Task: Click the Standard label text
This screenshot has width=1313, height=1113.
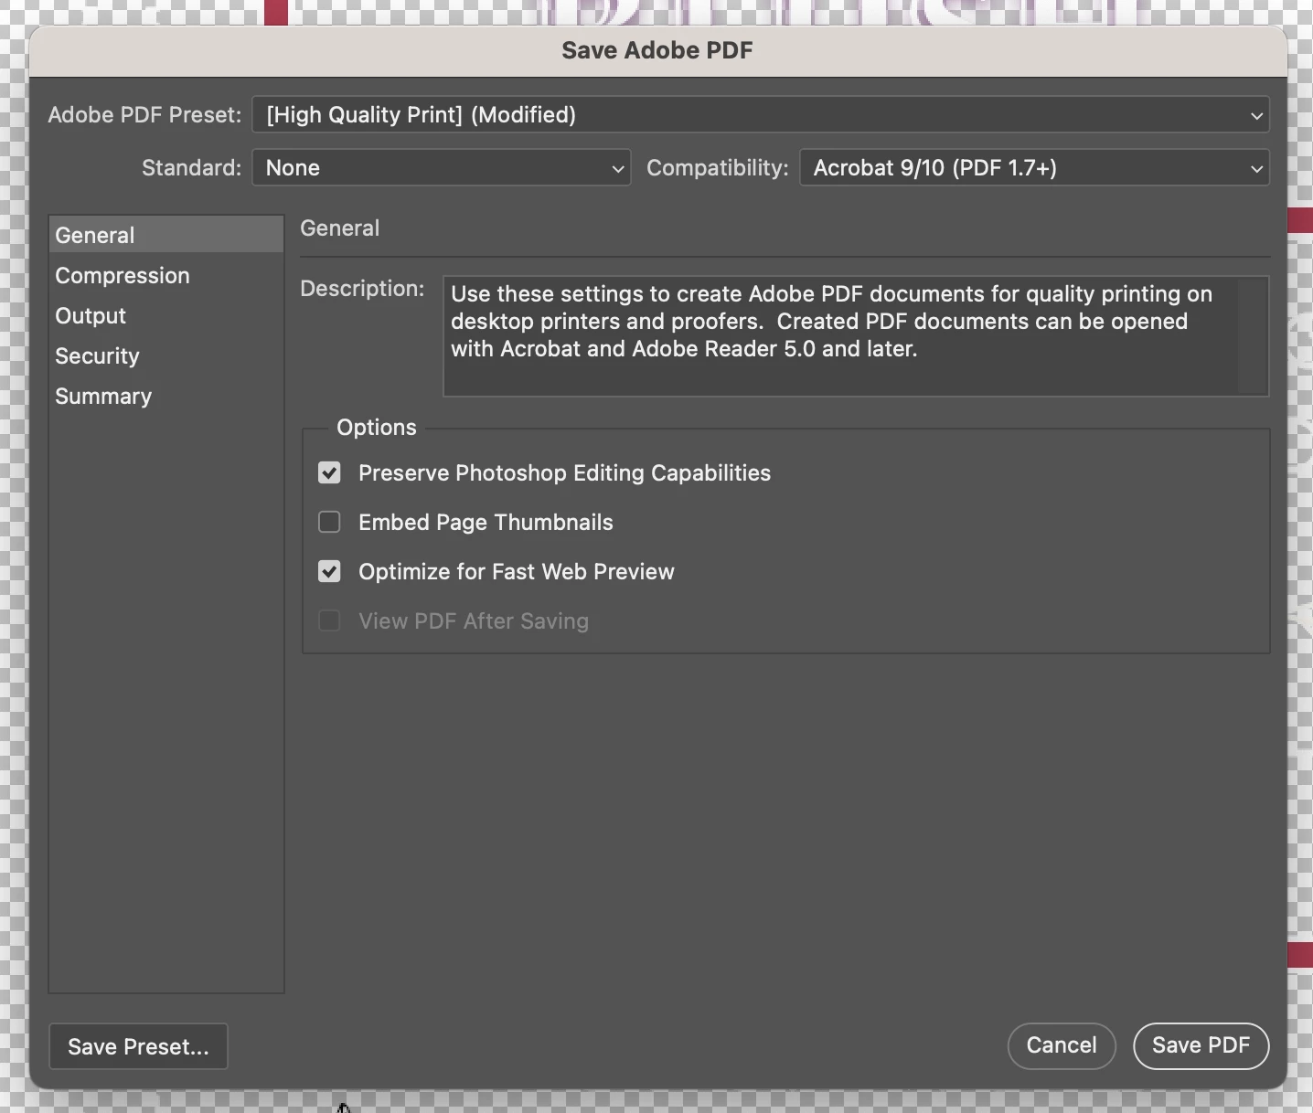Action: click(191, 168)
